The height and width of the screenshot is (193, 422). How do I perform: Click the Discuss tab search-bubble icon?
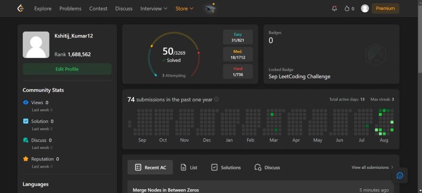click(x=257, y=168)
